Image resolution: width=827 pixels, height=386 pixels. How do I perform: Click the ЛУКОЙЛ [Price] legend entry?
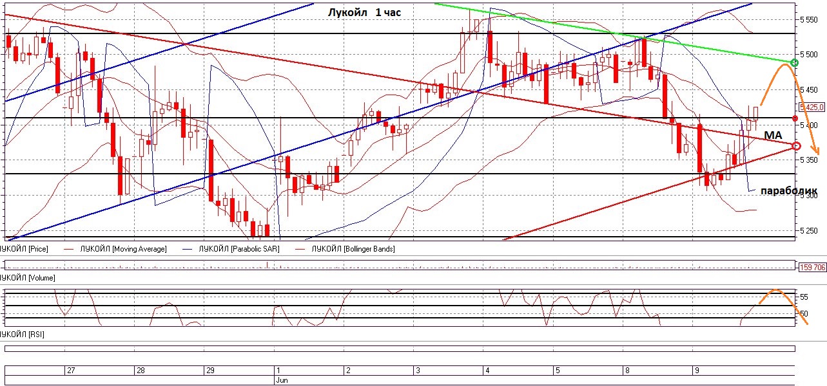tap(24, 249)
